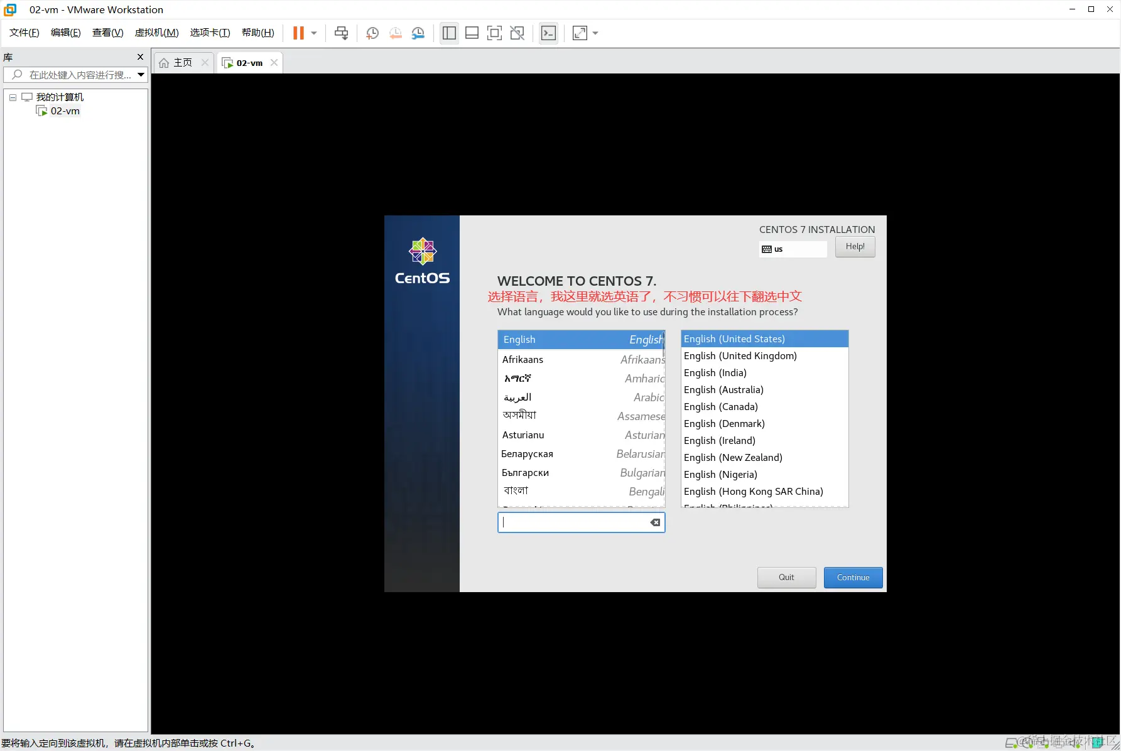Screen dimensions: 1121x751
Task: Choose English (Hong Kong SAR China) locale
Action: click(765, 492)
